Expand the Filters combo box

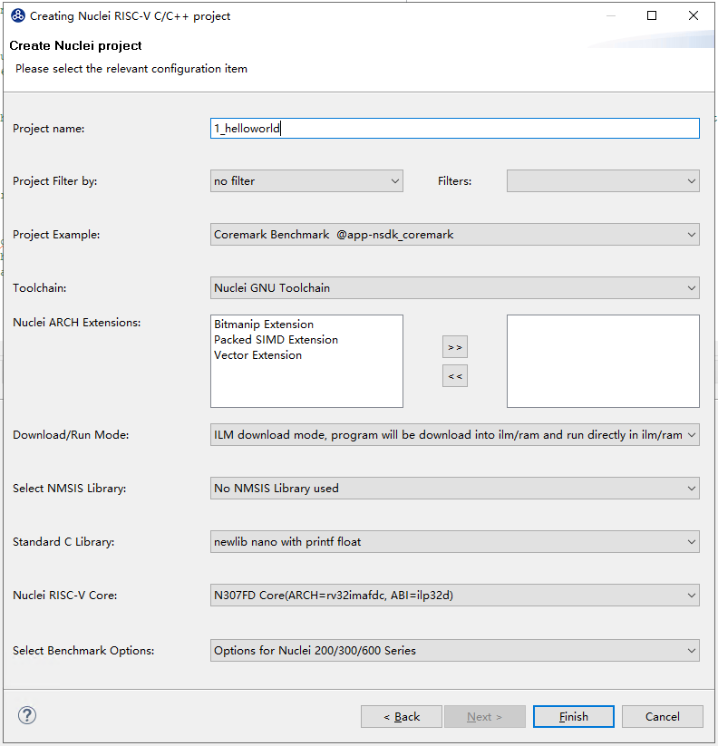[x=602, y=181]
